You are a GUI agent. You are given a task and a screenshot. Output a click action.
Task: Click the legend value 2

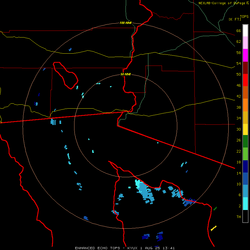[x=239, y=206]
